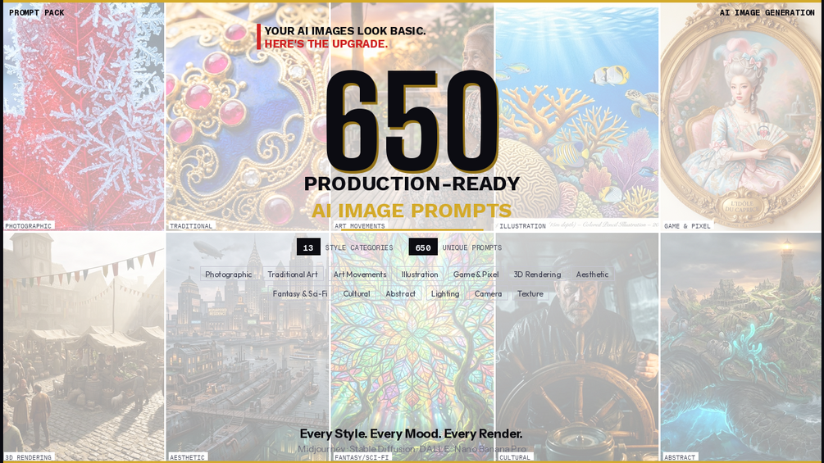View the rococo portrait in gold frame
Image resolution: width=824 pixels, height=463 pixels.
pos(740,116)
